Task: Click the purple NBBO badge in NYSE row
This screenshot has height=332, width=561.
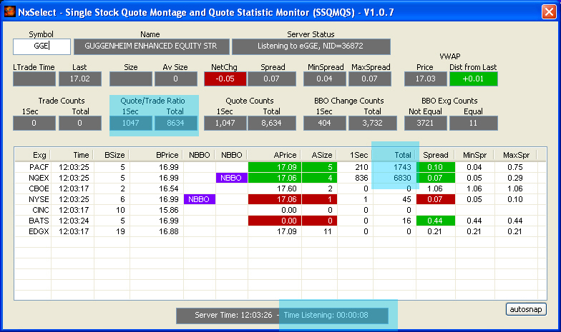Action: pos(199,199)
